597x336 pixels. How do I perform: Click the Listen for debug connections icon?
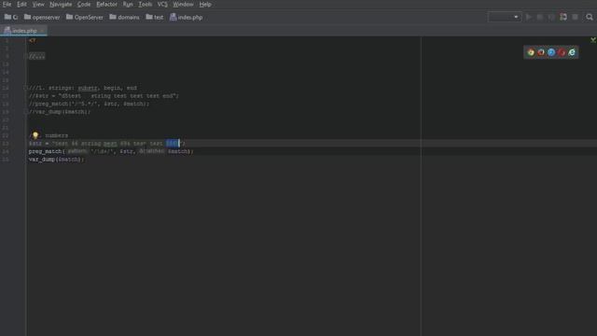pos(563,17)
